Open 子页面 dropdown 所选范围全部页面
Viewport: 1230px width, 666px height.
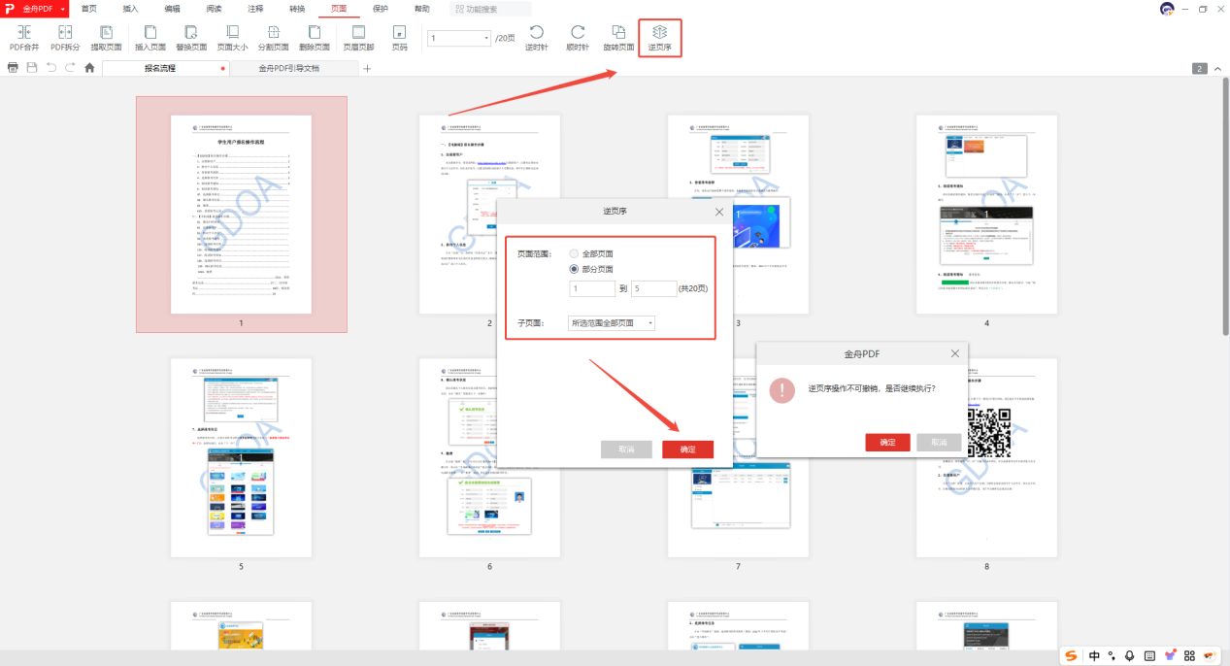point(612,323)
